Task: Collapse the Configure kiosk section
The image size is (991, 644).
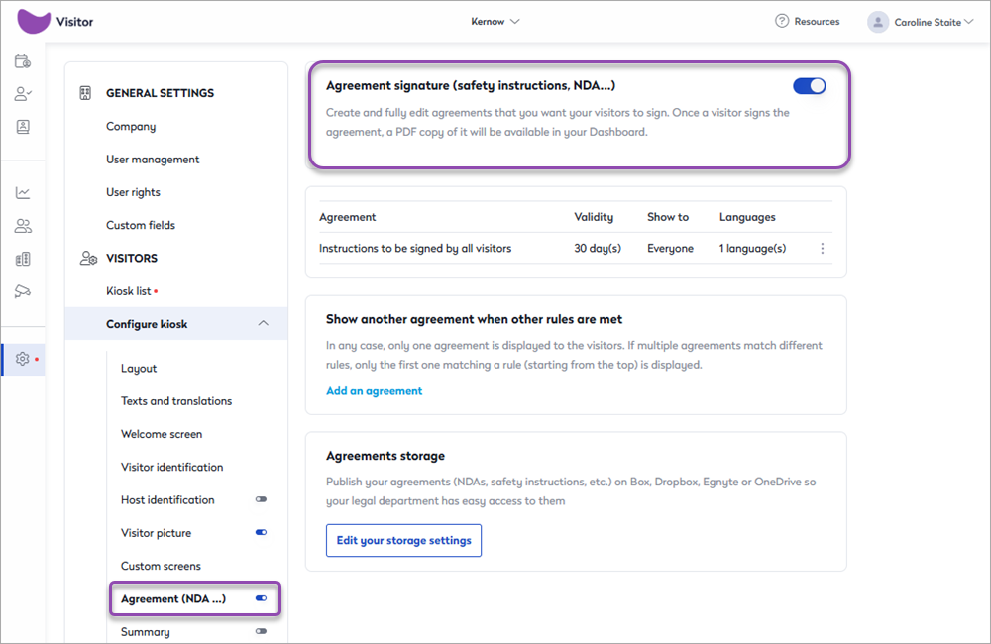Action: pyautogui.click(x=262, y=324)
